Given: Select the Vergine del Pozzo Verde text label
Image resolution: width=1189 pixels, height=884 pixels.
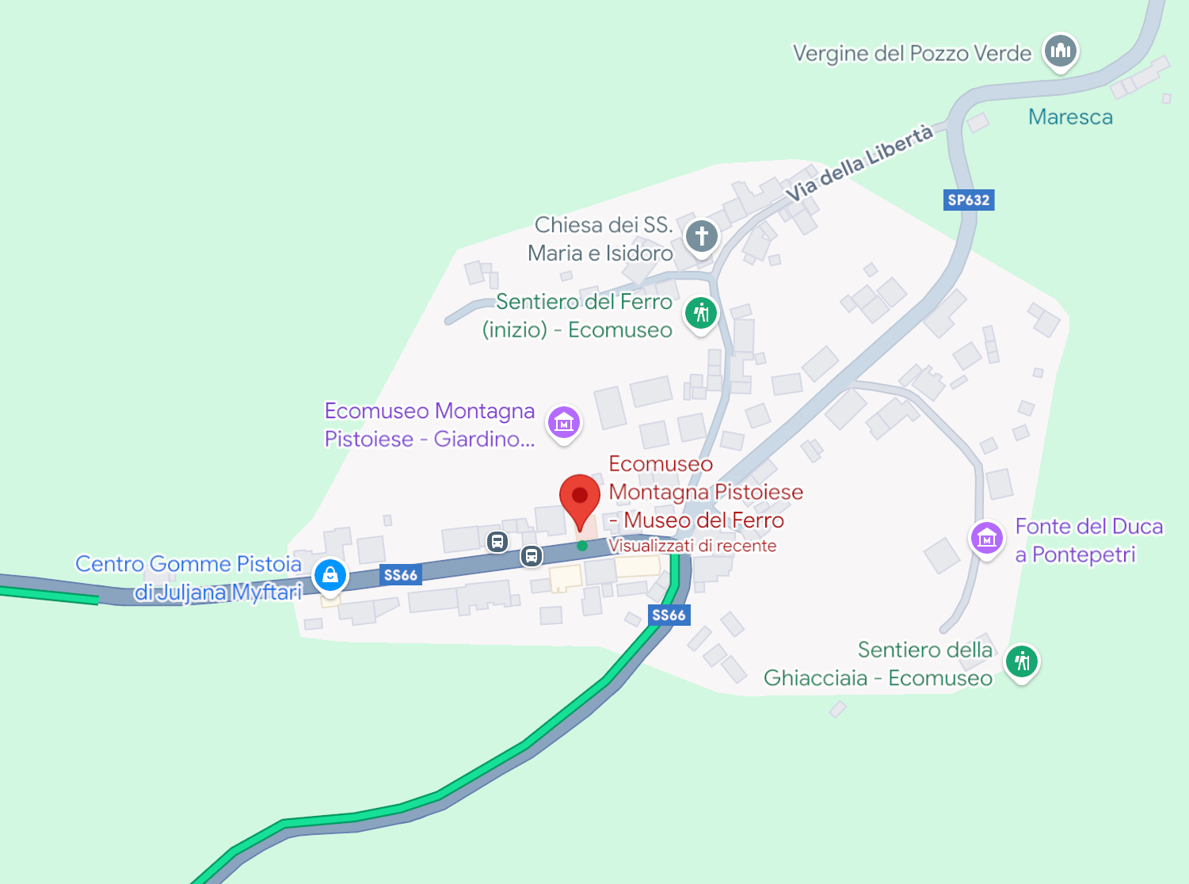Looking at the screenshot, I should [x=912, y=54].
